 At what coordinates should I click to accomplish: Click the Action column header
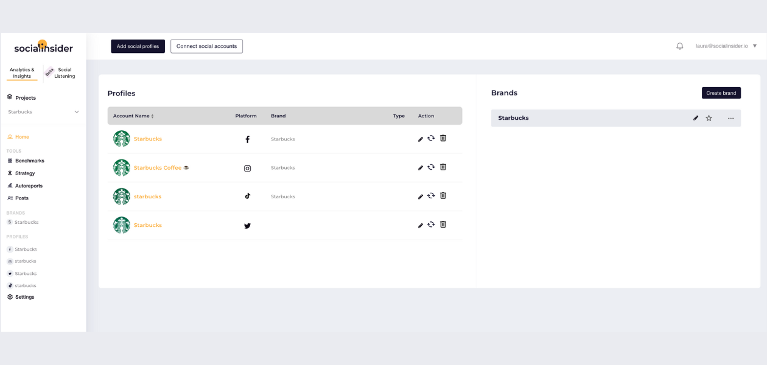point(426,116)
